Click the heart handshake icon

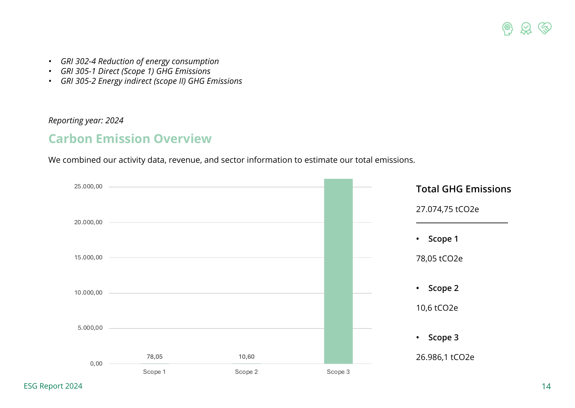(545, 28)
